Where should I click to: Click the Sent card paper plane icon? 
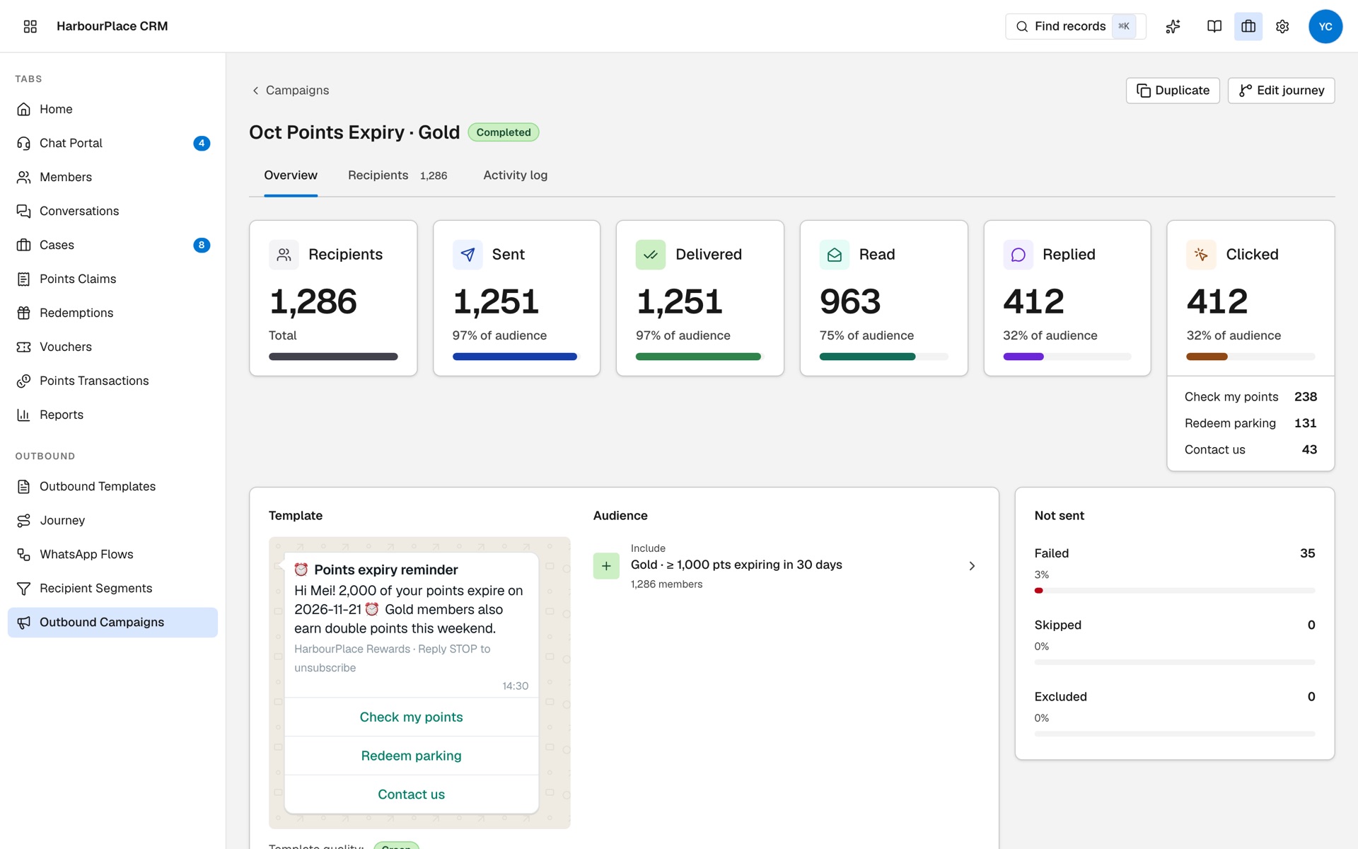468,255
